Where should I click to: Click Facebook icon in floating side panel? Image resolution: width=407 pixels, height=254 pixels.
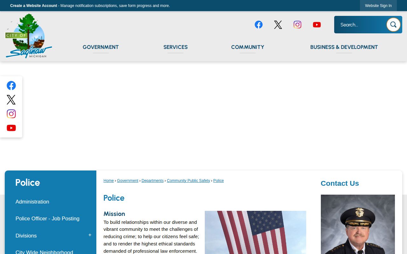coord(11,86)
